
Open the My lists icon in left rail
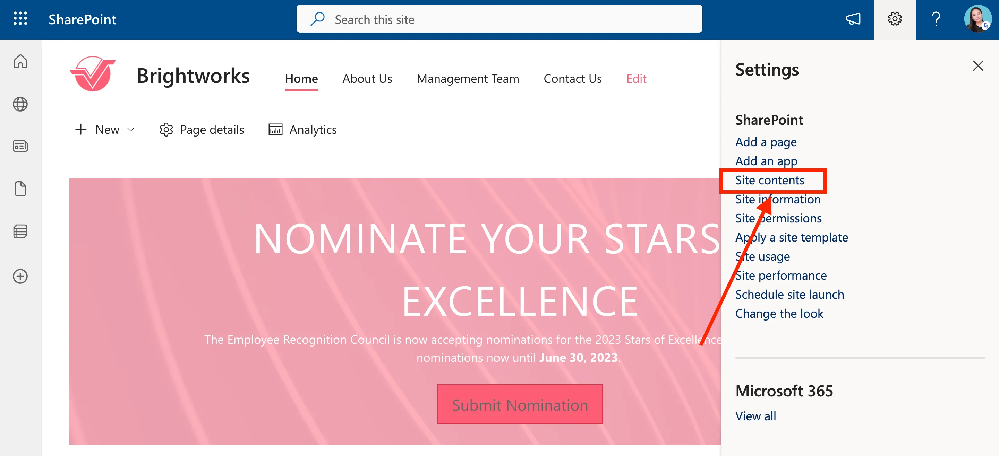(20, 231)
